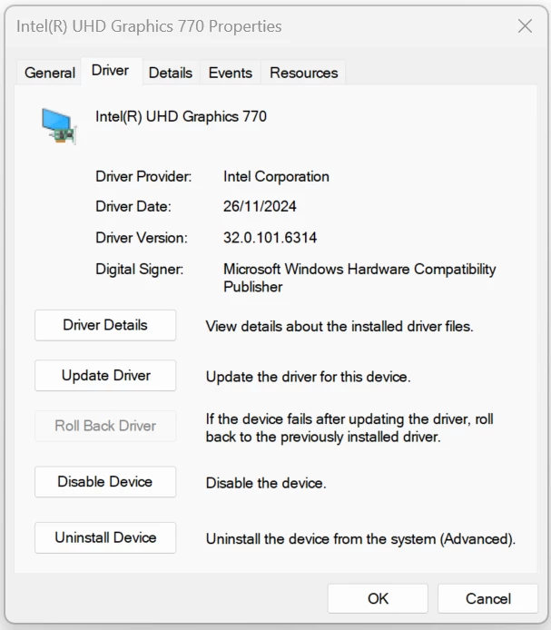Click the 'Driver Date:' label
The image size is (551, 630).
click(133, 206)
